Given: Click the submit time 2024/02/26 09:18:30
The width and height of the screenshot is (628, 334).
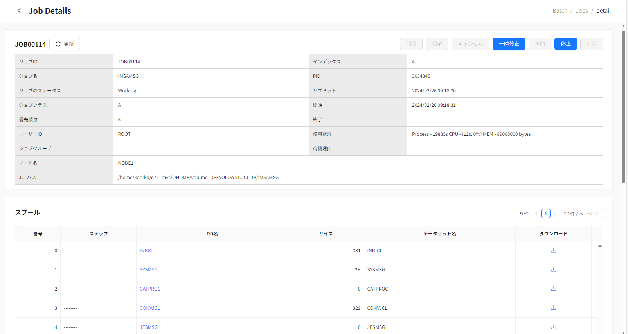Looking at the screenshot, I should 434,91.
